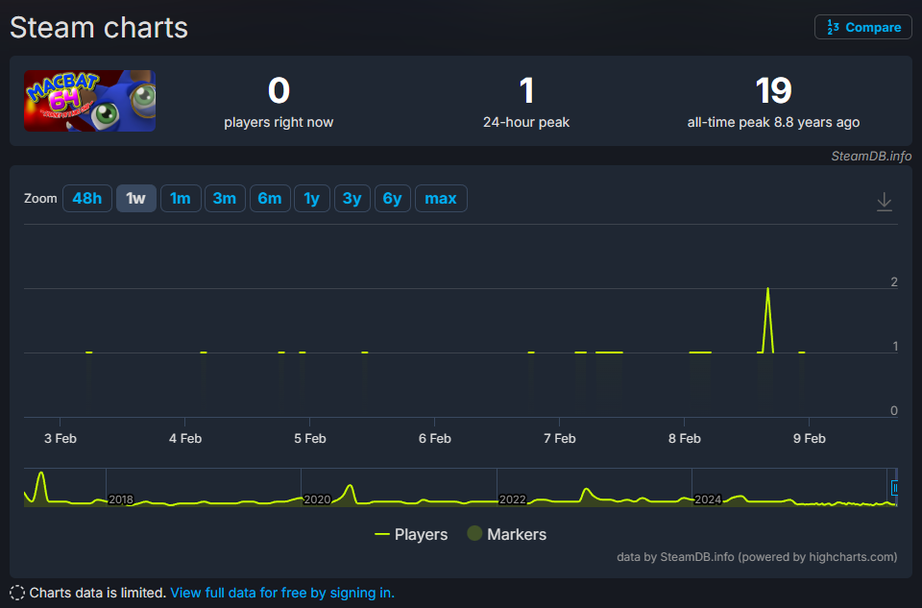
Task: Open the Macbat 64 game thumbnail
Action: pyautogui.click(x=90, y=101)
